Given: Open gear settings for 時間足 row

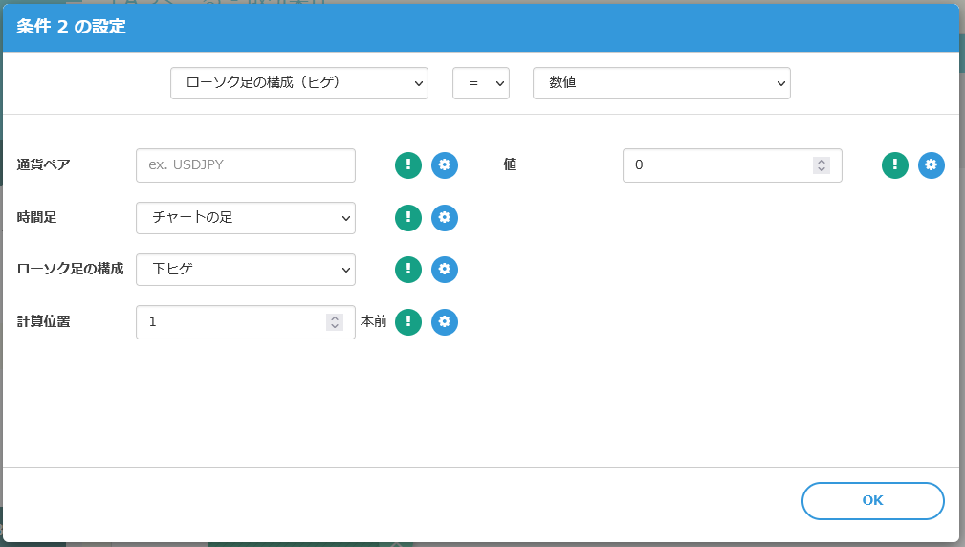Looking at the screenshot, I should tap(445, 218).
